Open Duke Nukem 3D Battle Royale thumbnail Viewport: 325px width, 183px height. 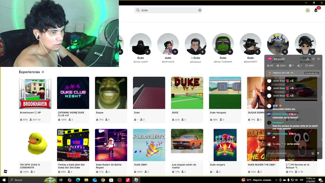[x=111, y=145]
